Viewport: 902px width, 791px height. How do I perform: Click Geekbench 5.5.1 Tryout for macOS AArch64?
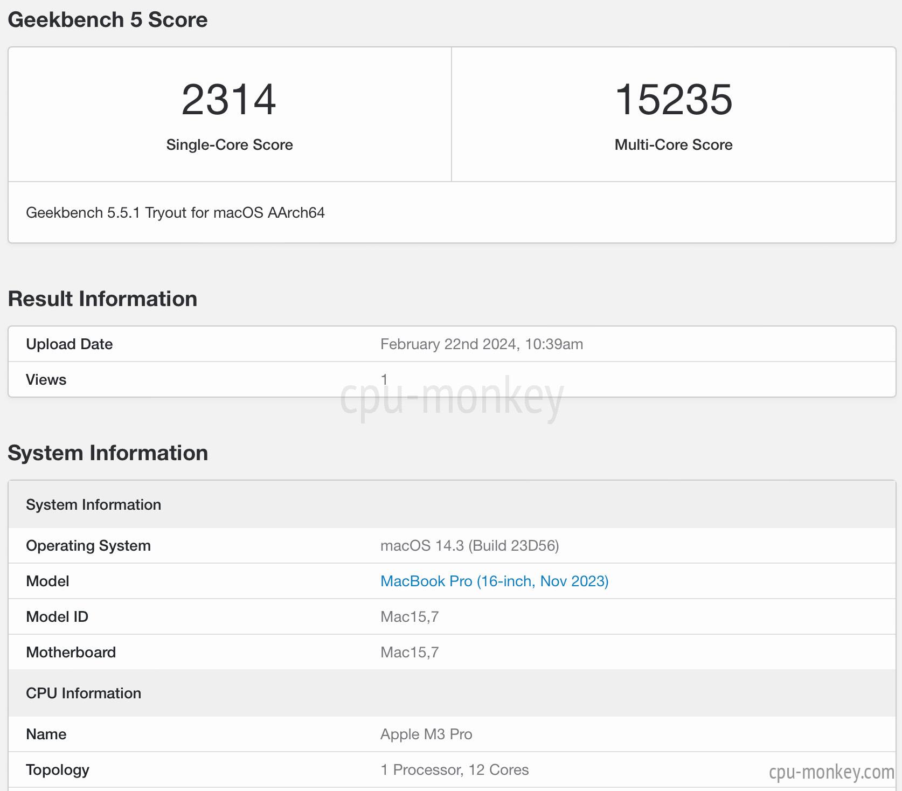point(175,212)
